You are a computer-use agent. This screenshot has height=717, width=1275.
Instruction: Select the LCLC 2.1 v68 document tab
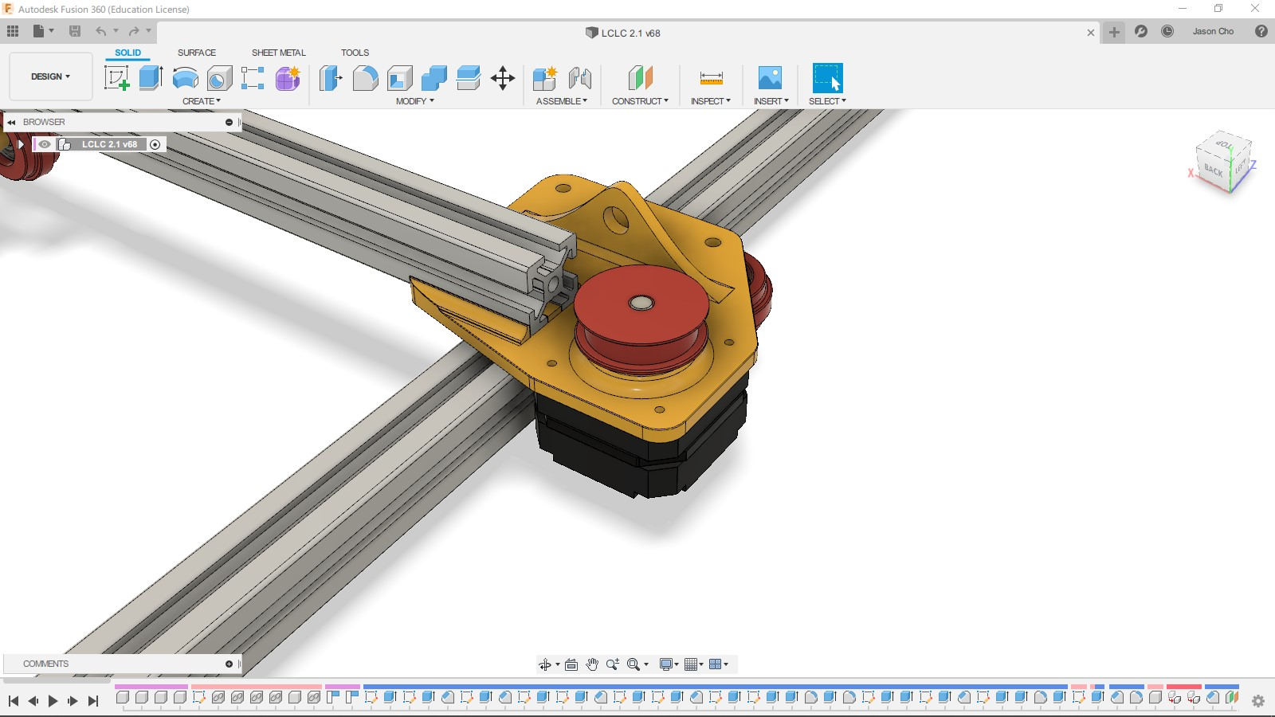[x=623, y=33]
